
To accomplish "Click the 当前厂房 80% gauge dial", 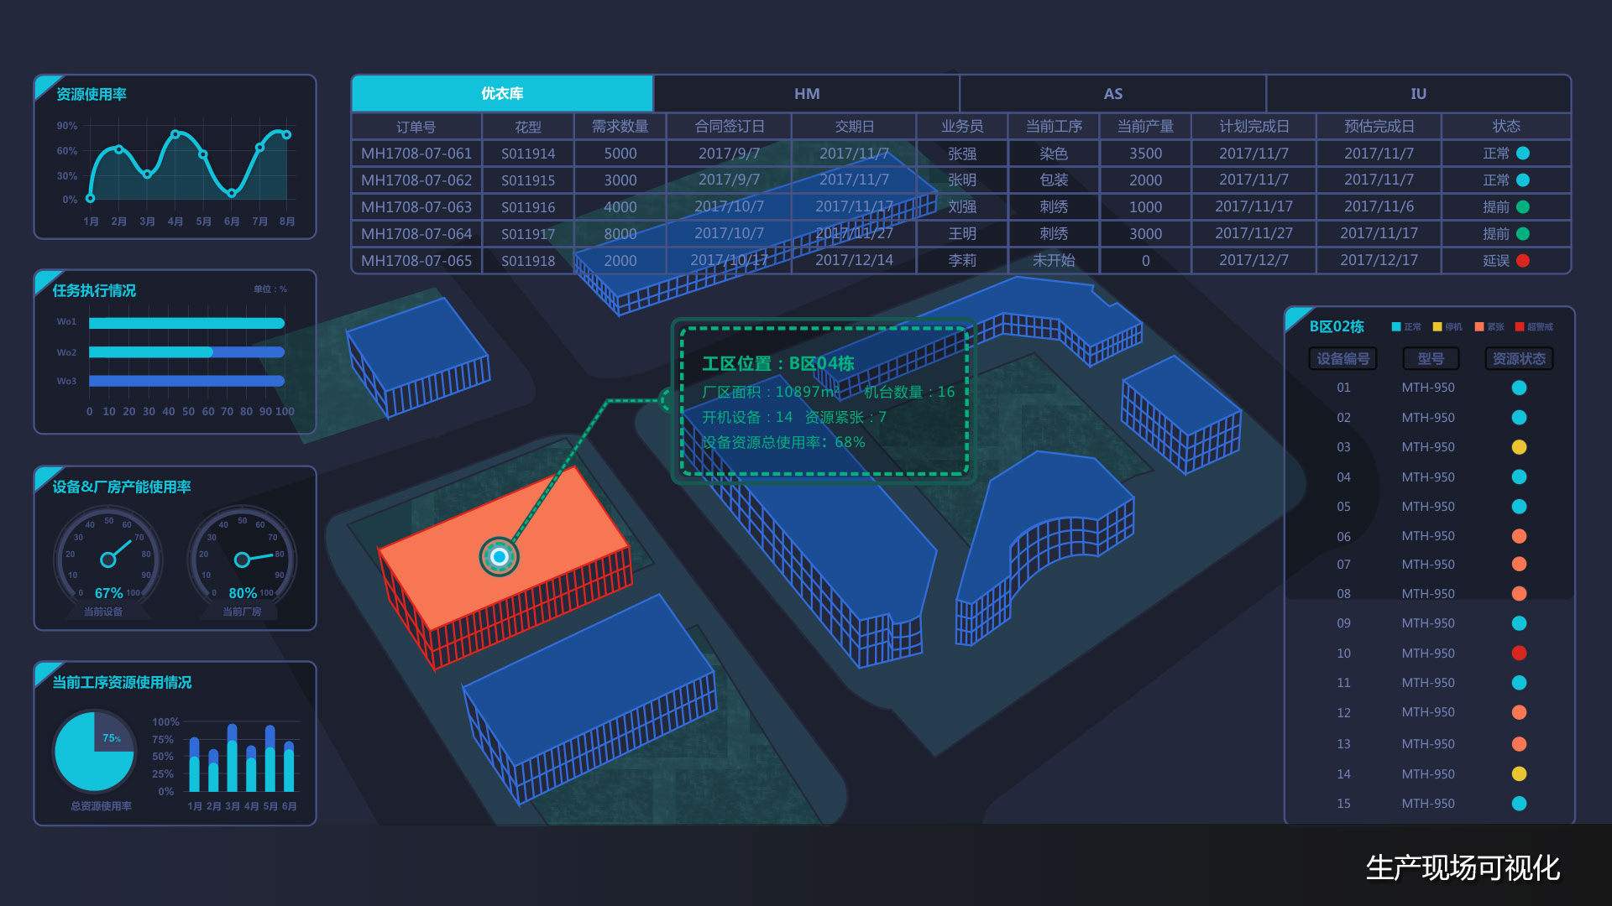I will coord(242,558).
